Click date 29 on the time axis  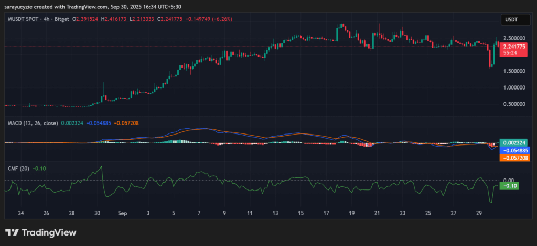click(478, 214)
